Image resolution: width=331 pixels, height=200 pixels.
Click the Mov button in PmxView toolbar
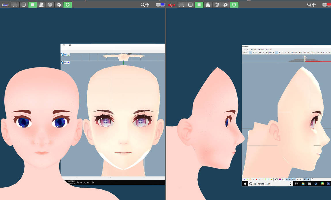point(309,53)
